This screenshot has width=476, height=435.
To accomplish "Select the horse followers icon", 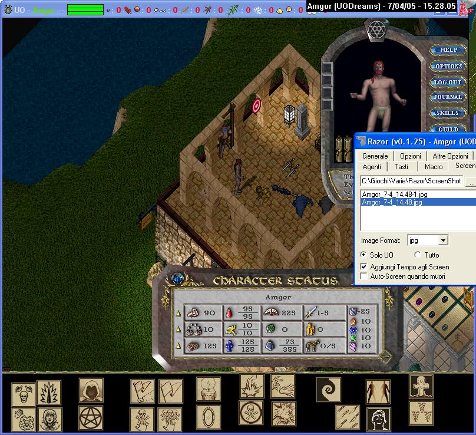I will tap(312, 345).
